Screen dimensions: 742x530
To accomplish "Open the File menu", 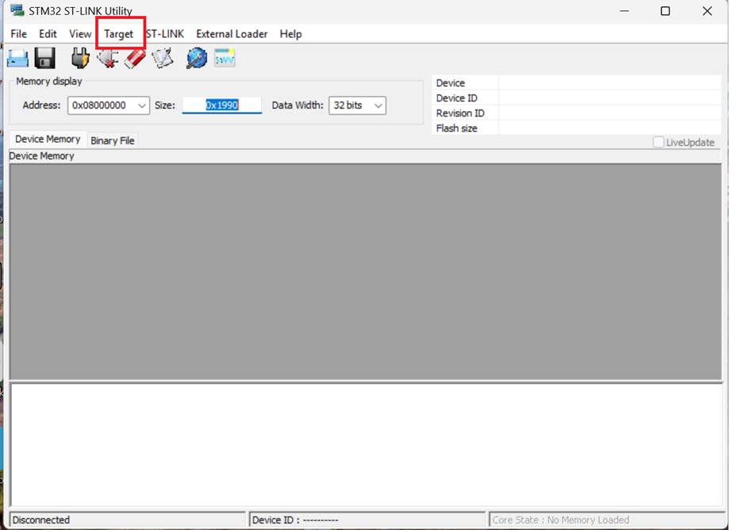I will click(18, 34).
